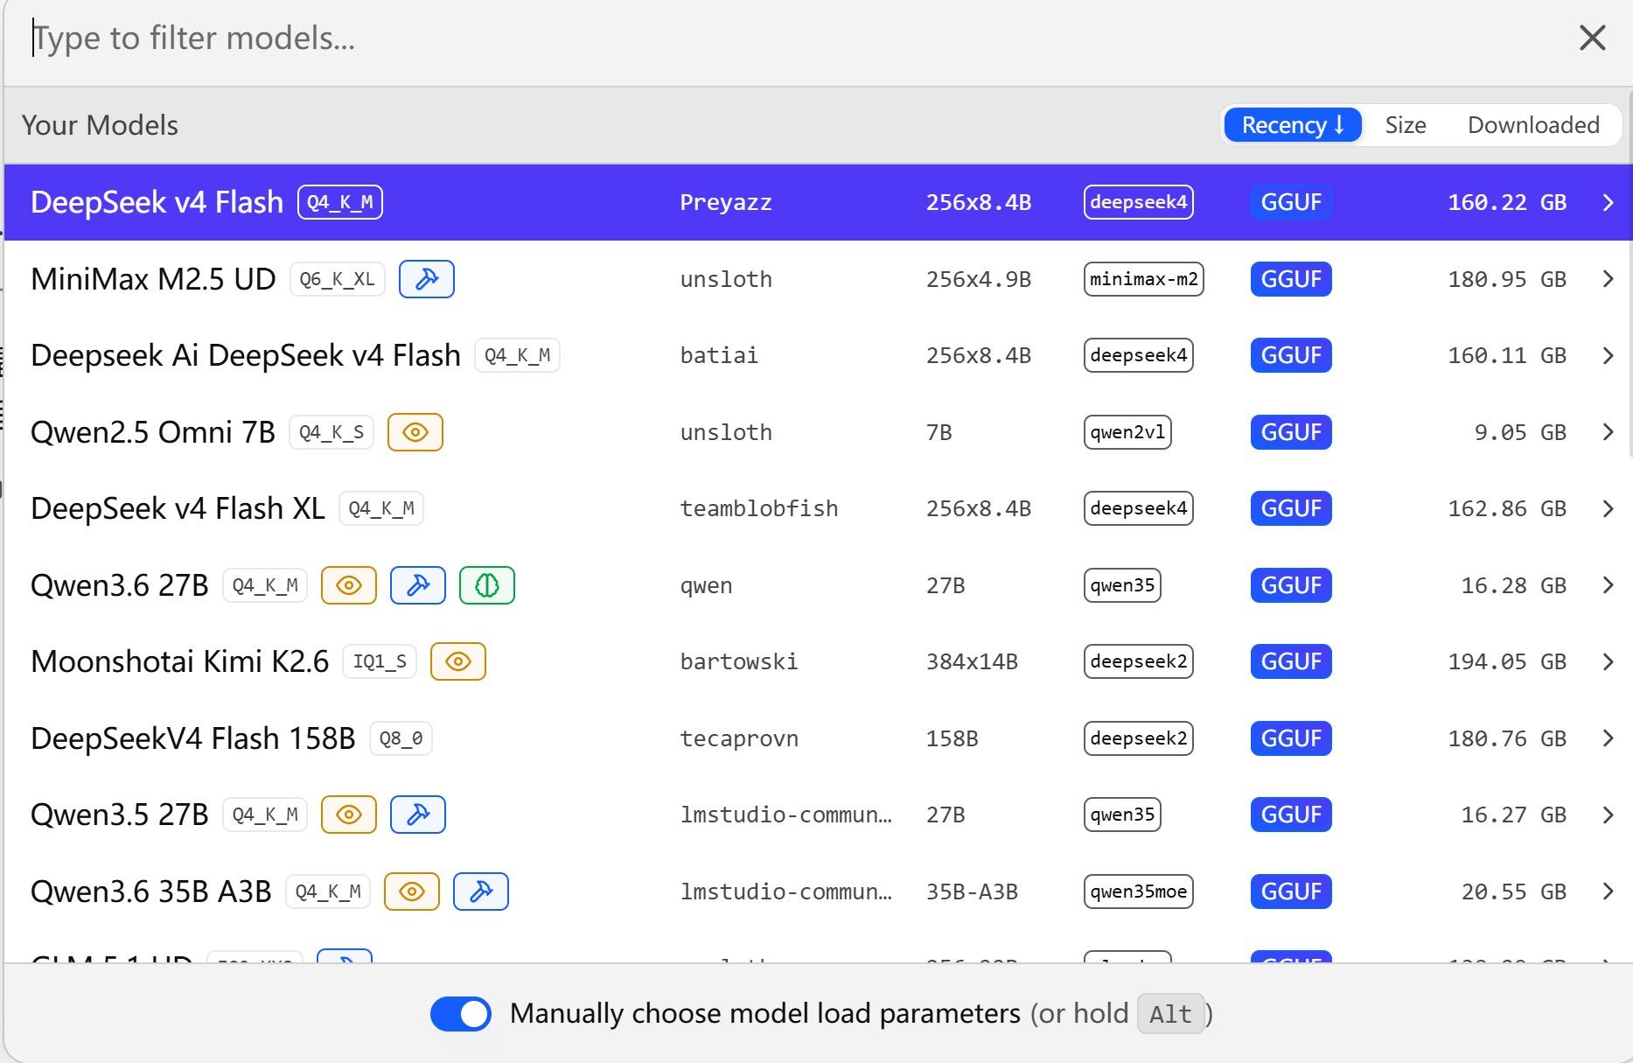
Task: Select the Qwen3.6 27B model name
Action: pos(120,585)
